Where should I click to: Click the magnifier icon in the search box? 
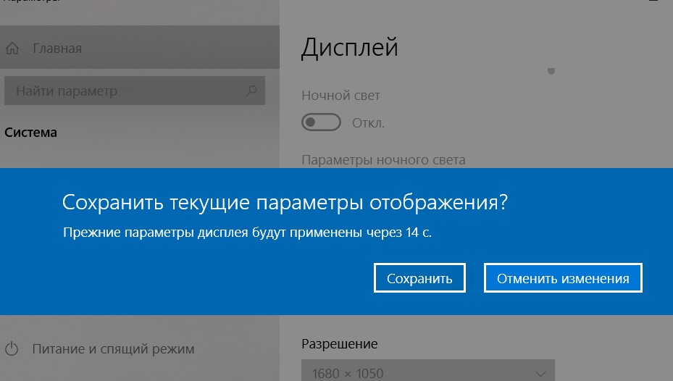click(251, 91)
